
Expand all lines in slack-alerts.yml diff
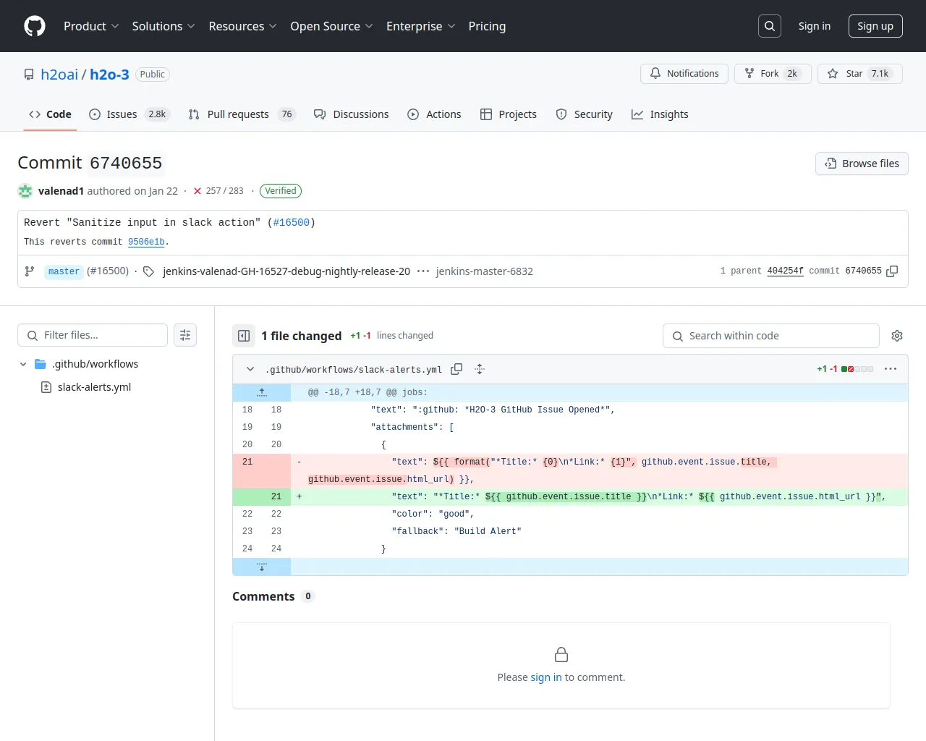pos(480,369)
